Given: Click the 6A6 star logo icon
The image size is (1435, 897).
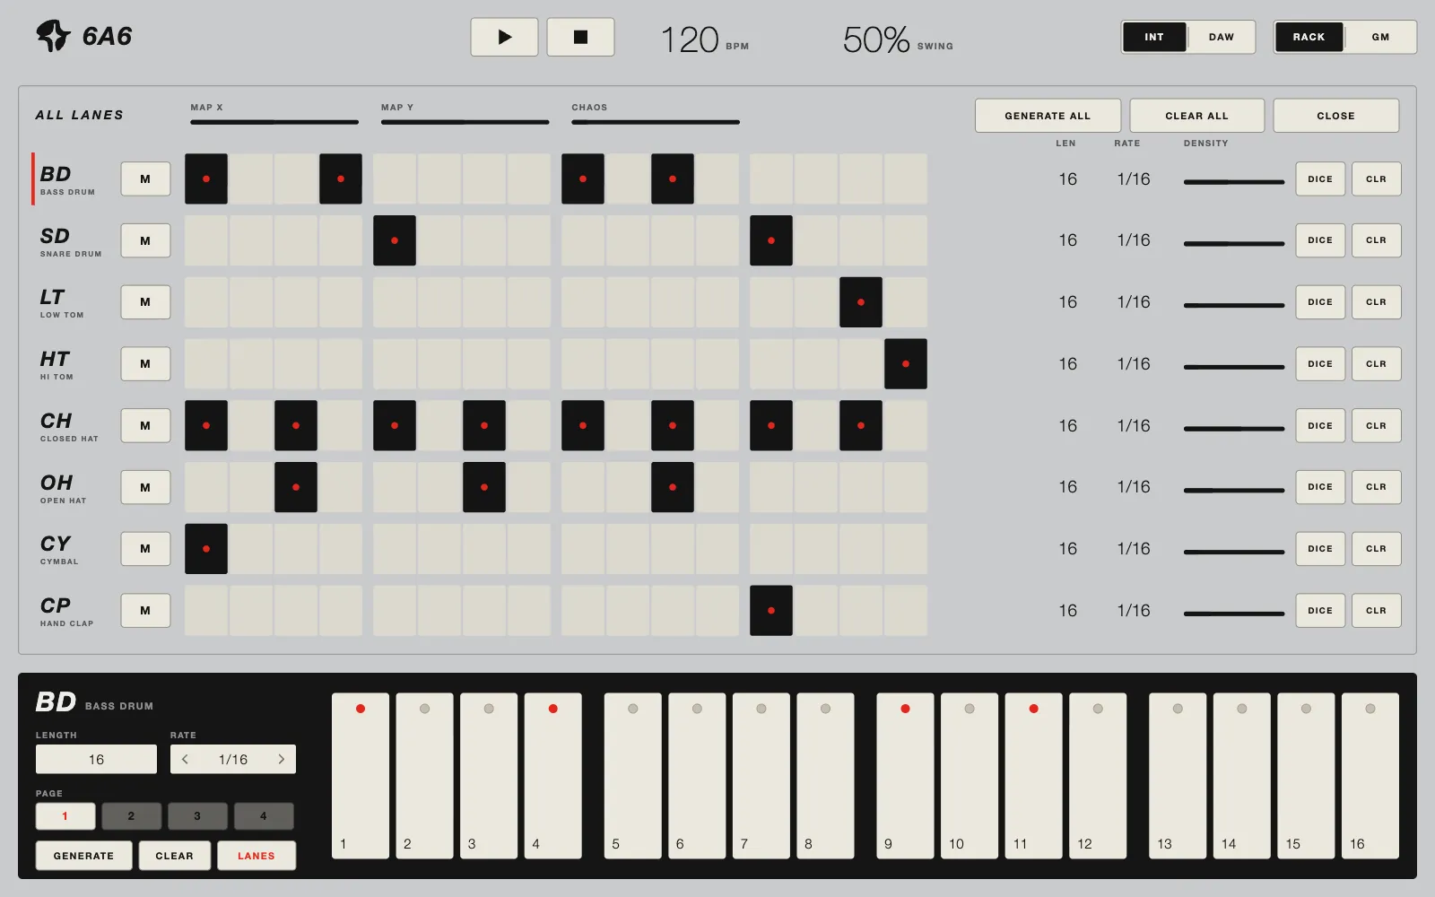Looking at the screenshot, I should 53,36.
